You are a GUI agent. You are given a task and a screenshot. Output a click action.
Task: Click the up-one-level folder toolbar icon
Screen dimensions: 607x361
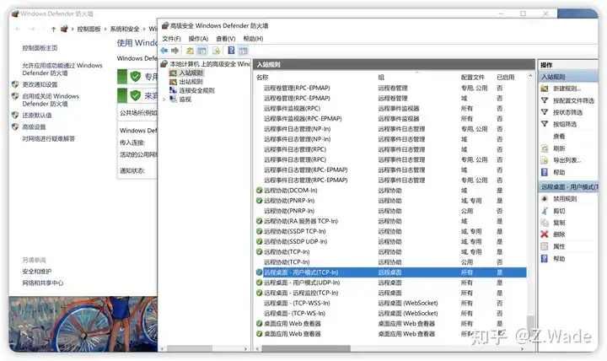(190, 51)
